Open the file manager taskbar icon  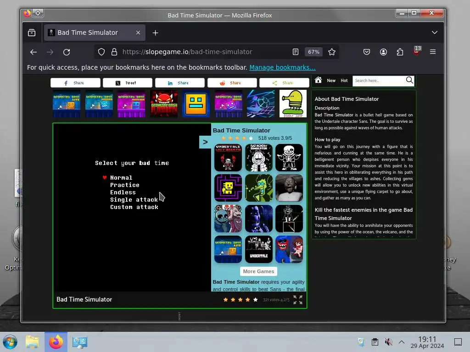tap(33, 342)
